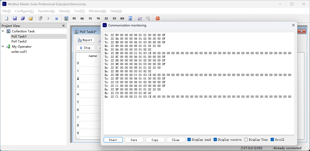Viewport: 310px width, 151px height.
Task: Click the Start button in Communication monitoring
Action: pos(113,140)
